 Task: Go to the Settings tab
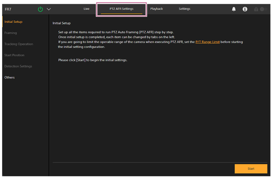coord(184,9)
